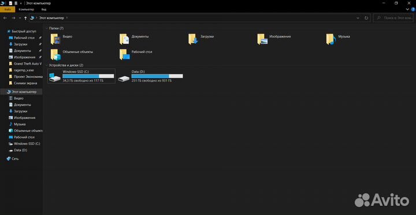The image size is (416, 215).
Task: Refresh the Этот компьютер view
Action: pos(366,18)
